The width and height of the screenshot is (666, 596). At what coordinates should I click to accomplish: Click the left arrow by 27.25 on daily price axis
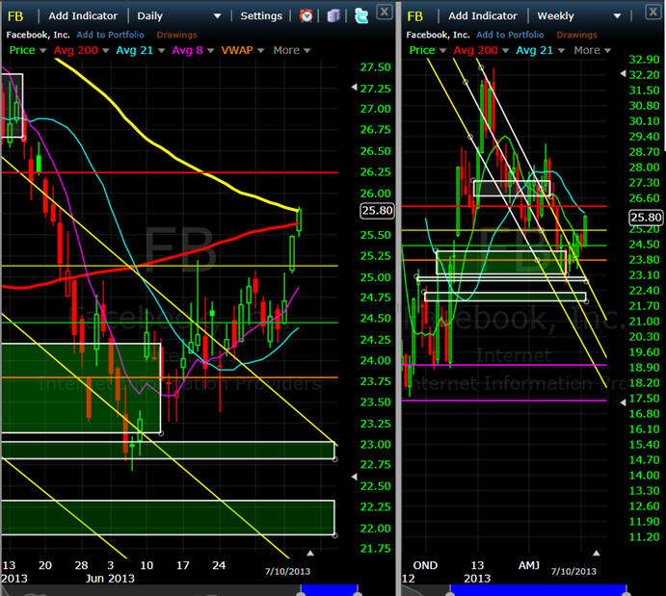click(x=353, y=88)
